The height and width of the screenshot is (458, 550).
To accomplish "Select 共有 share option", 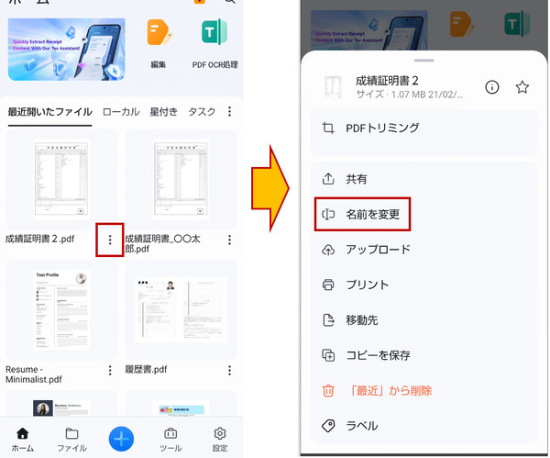I will click(x=424, y=179).
